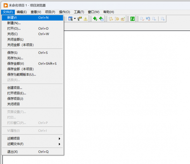190x164 pixels.
Task: Click the build specifications cubes icon
Action: 111,19
